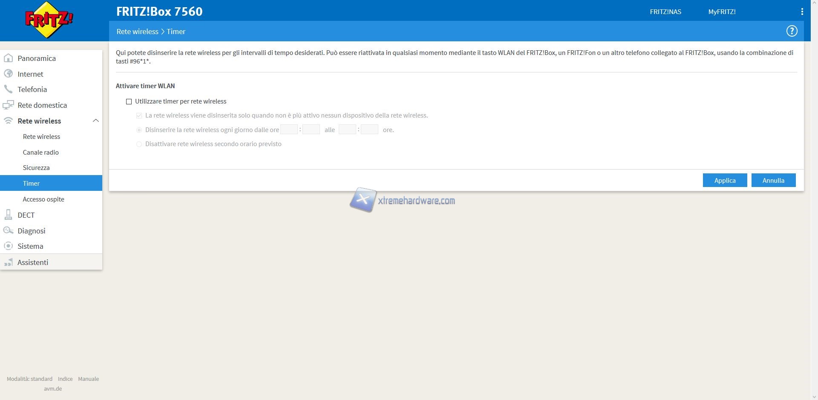This screenshot has height=400, width=818.
Task: Open the Accesso ospite submenu item
Action: coord(43,199)
